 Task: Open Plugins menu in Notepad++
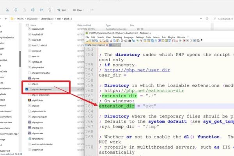click(x=171, y=37)
